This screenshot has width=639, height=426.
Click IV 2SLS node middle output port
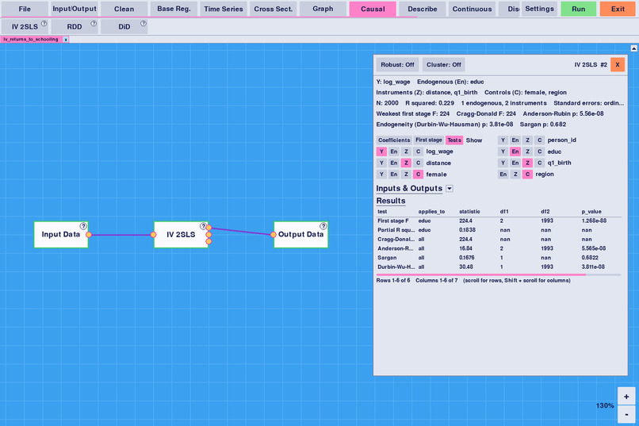tap(209, 234)
